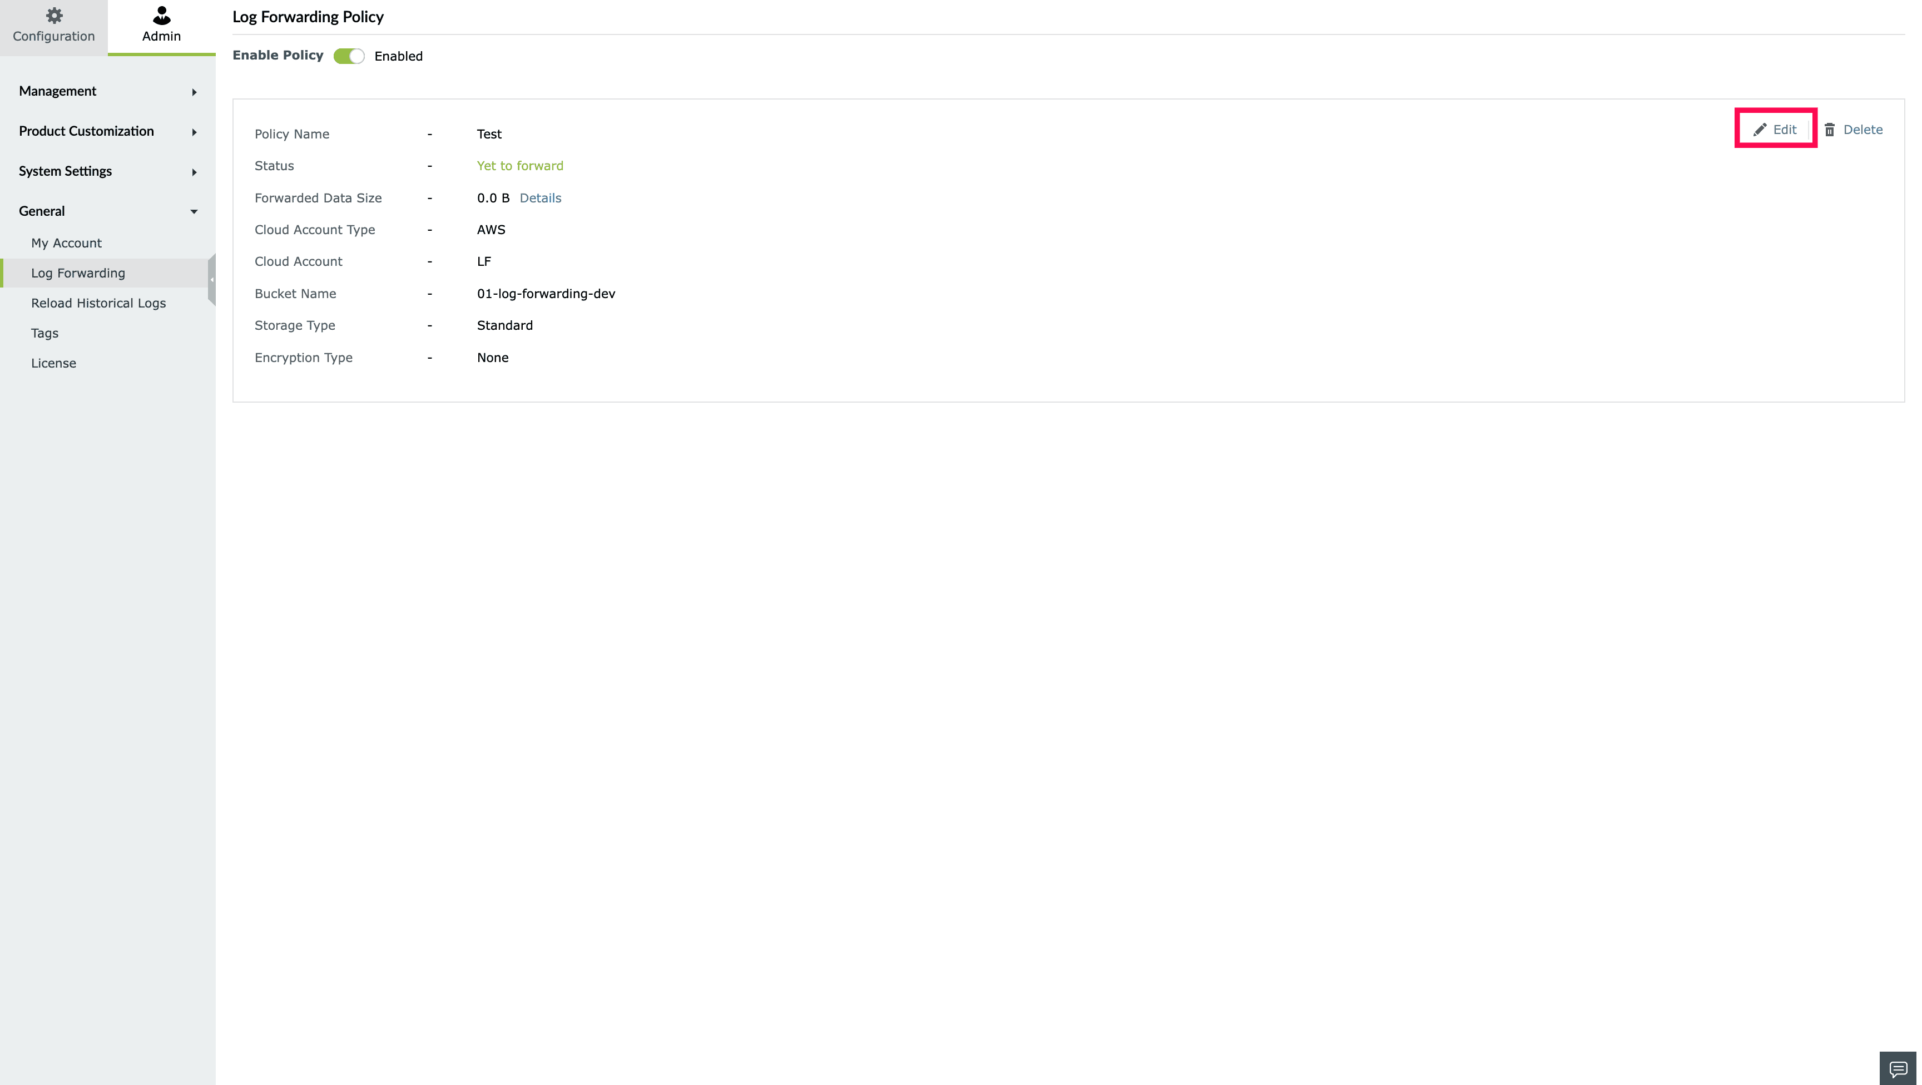Image resolution: width=1922 pixels, height=1085 pixels.
Task: Select Log Forwarding in sidebar
Action: [x=78, y=273]
